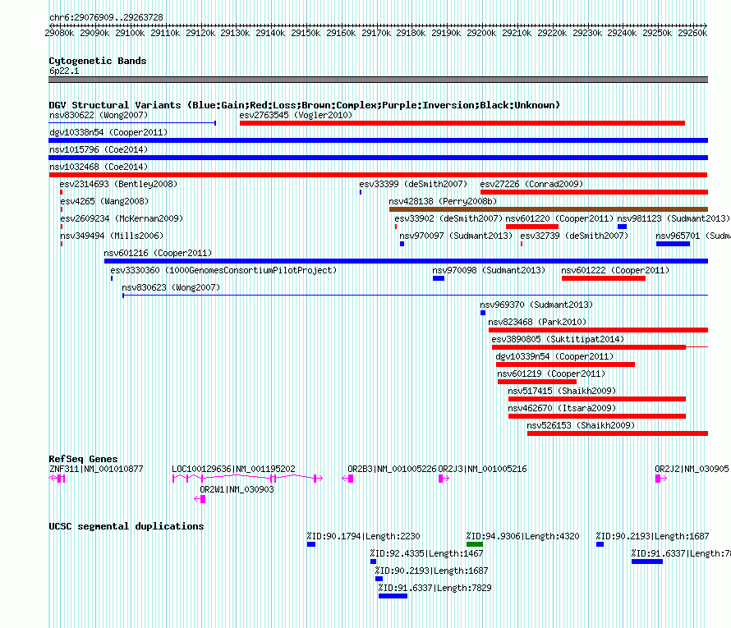Screen dimensions: 731x628
Task: Click the nsv601220 red bar
Action: (532, 227)
